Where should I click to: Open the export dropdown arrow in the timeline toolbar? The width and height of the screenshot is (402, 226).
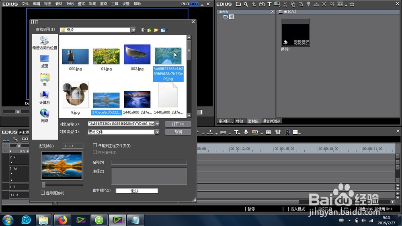[262, 134]
